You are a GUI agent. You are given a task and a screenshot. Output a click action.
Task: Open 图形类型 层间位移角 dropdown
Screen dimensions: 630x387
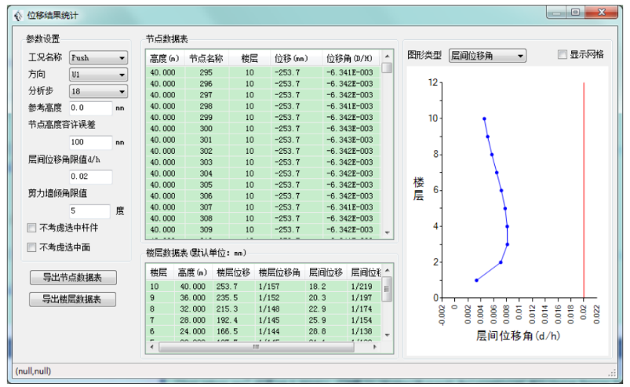(487, 56)
